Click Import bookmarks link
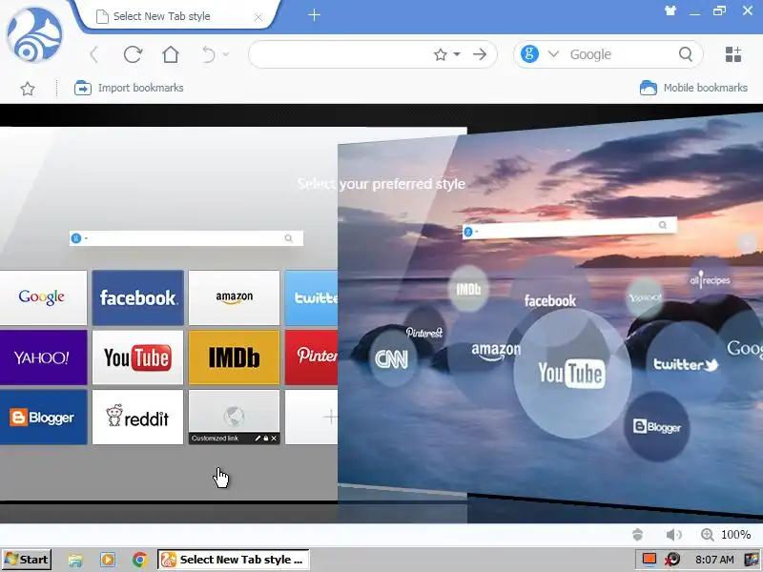 click(129, 88)
